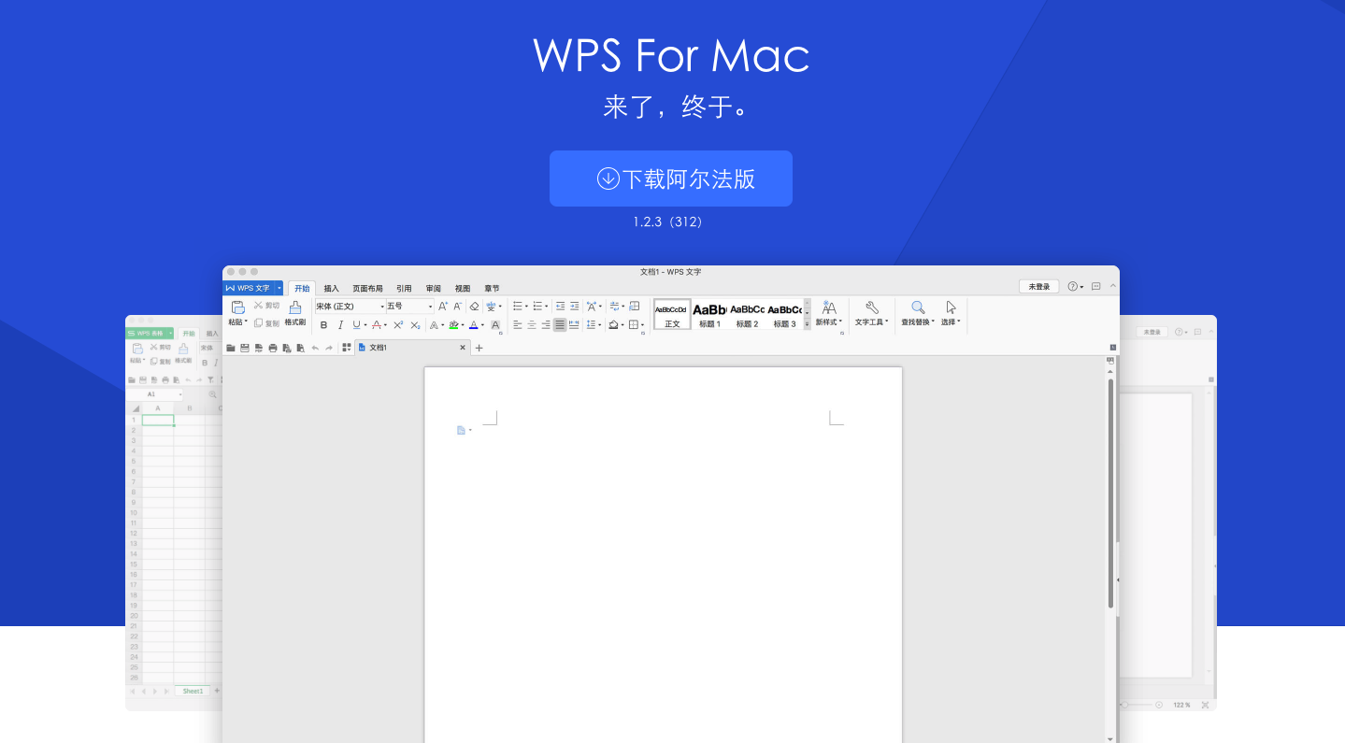1345x743 pixels.
Task: Open the bullet list dropdown arrow
Action: click(x=526, y=307)
